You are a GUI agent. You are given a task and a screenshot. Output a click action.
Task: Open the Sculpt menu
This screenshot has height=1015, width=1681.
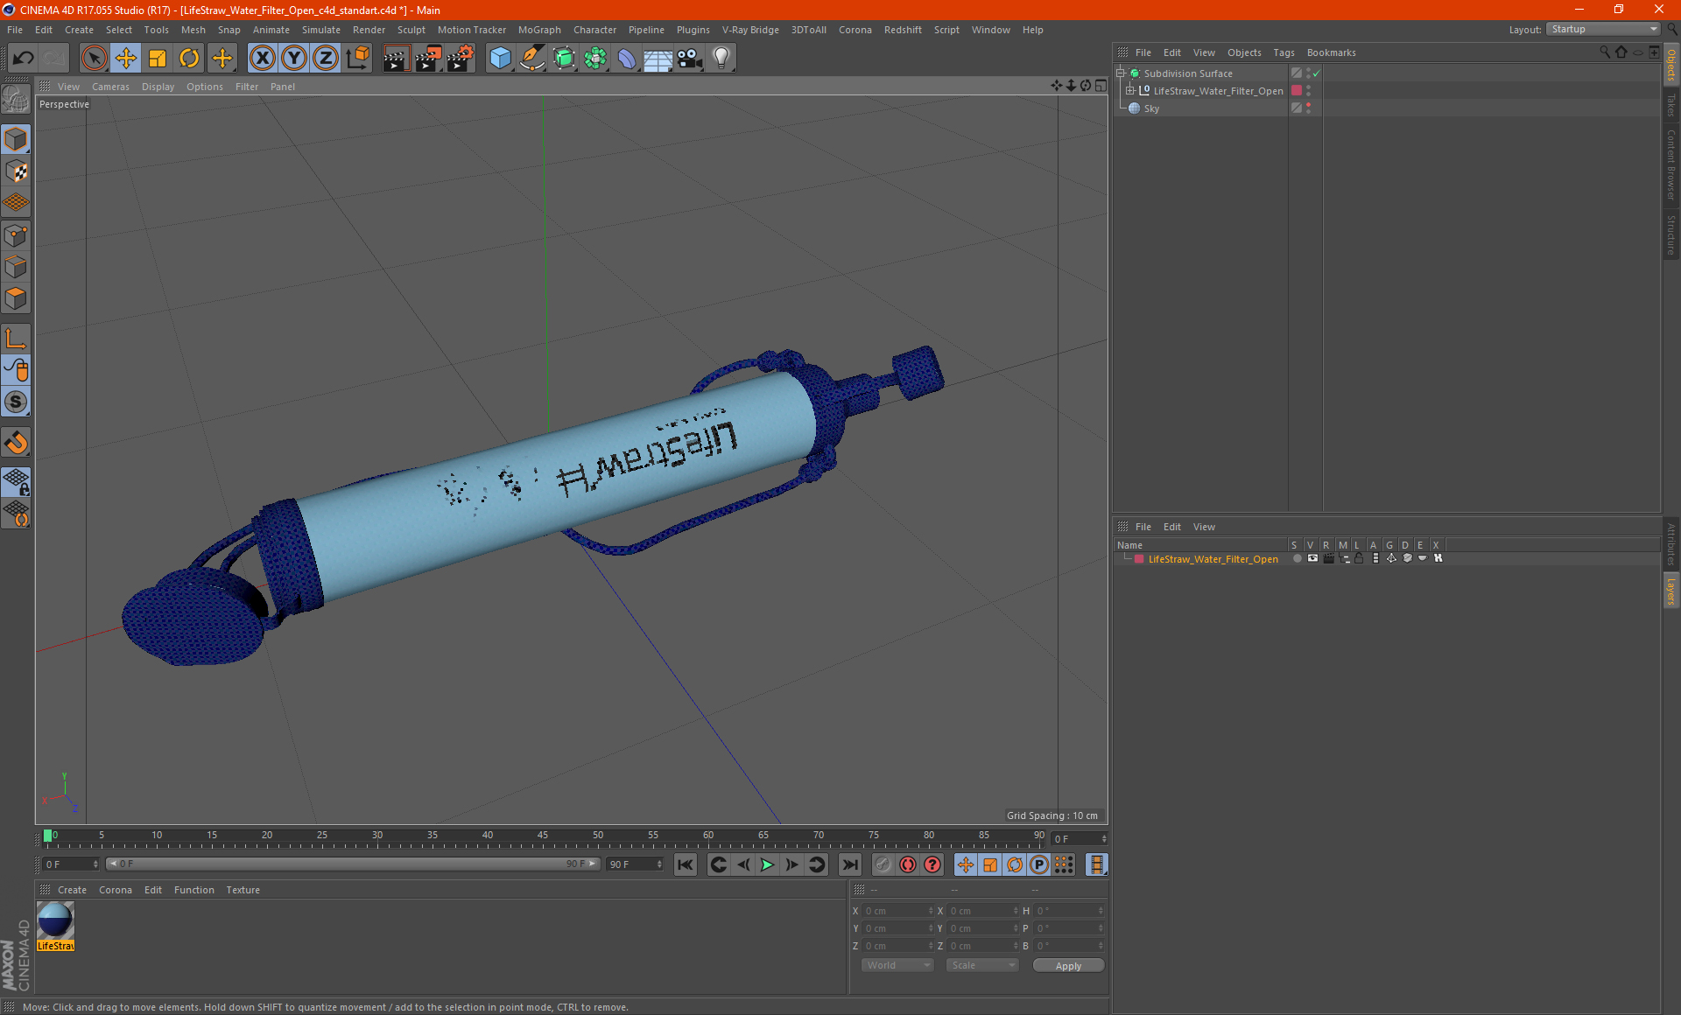(411, 30)
